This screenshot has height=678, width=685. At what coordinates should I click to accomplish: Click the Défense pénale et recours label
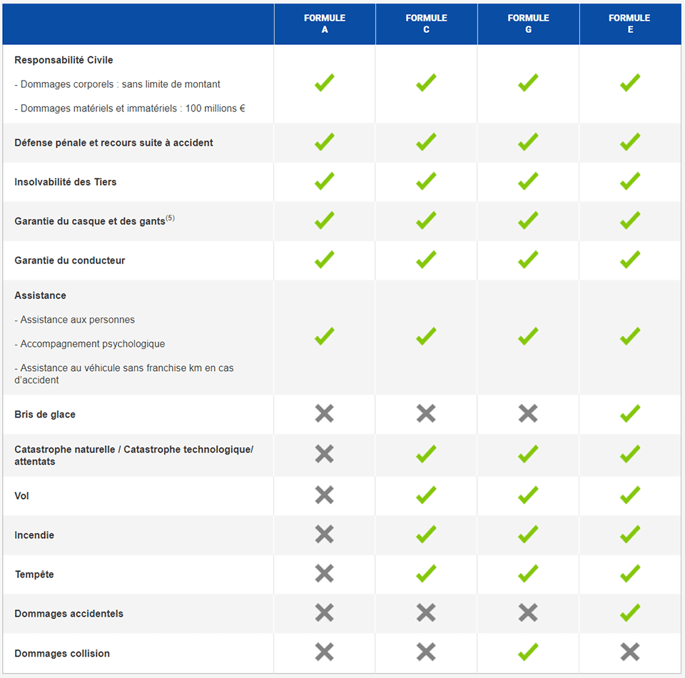coord(113,143)
